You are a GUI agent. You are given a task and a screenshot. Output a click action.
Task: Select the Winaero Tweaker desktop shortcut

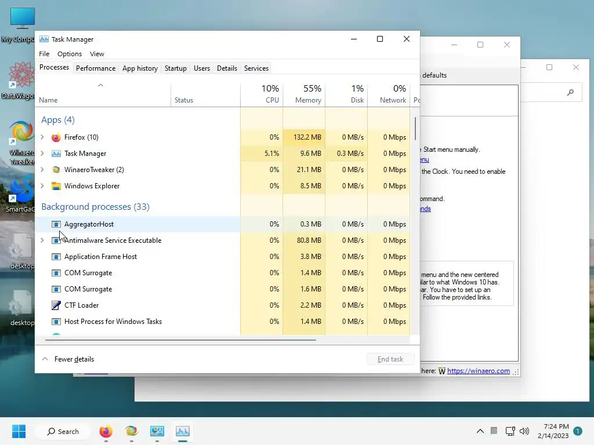22,143
